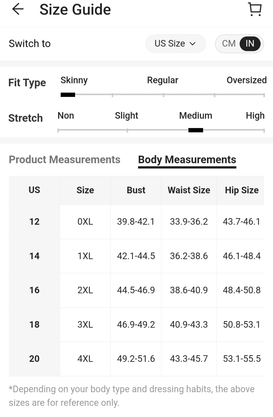Viewport: 273px width, 417px height.
Task: Select the IN unit toggle
Action: (x=250, y=44)
